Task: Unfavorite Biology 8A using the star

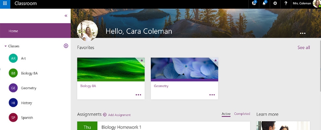Action: [142, 60]
